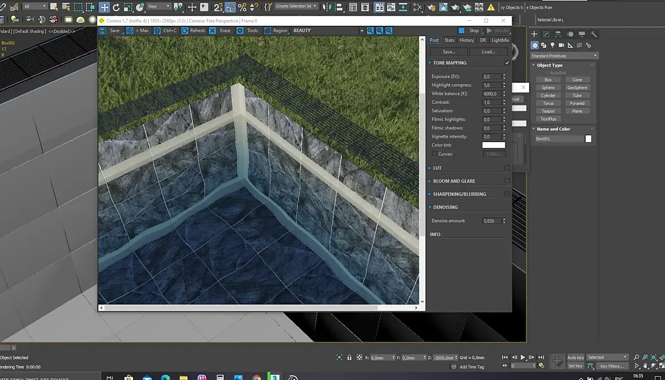Open the Modify panel tab icon
The image size is (665, 380).
click(546, 34)
